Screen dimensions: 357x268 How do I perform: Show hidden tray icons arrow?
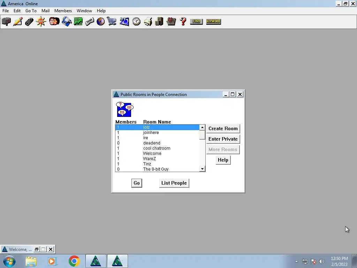tap(296, 261)
